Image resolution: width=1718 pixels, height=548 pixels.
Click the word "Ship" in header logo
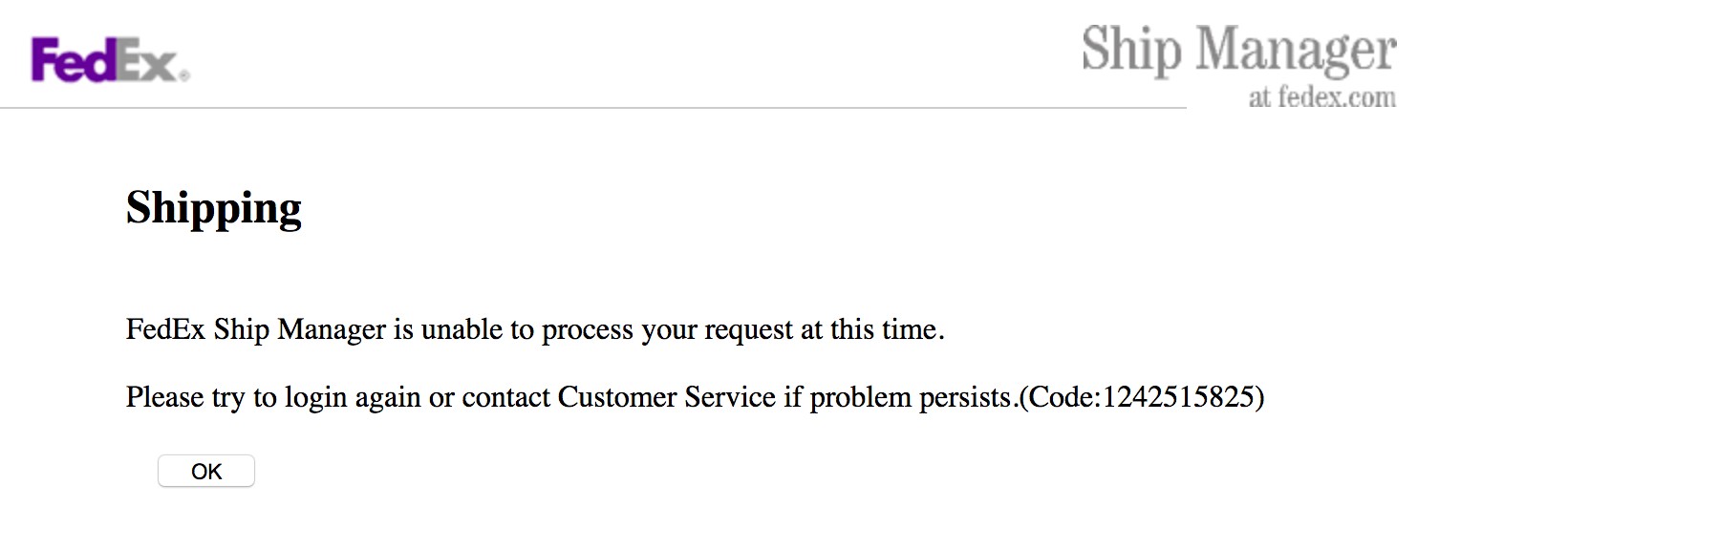[x=1131, y=50]
